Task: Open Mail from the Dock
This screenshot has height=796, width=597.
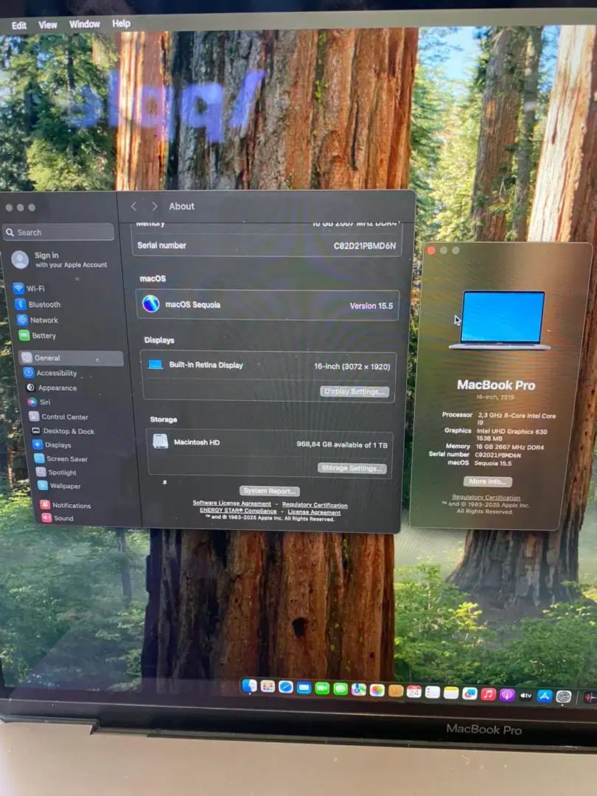Action: tap(304, 688)
